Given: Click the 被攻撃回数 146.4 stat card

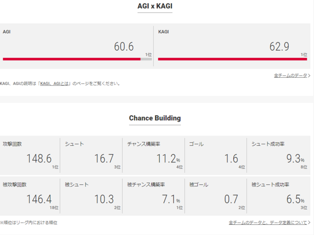Looking at the screenshot, I should pos(30,196).
